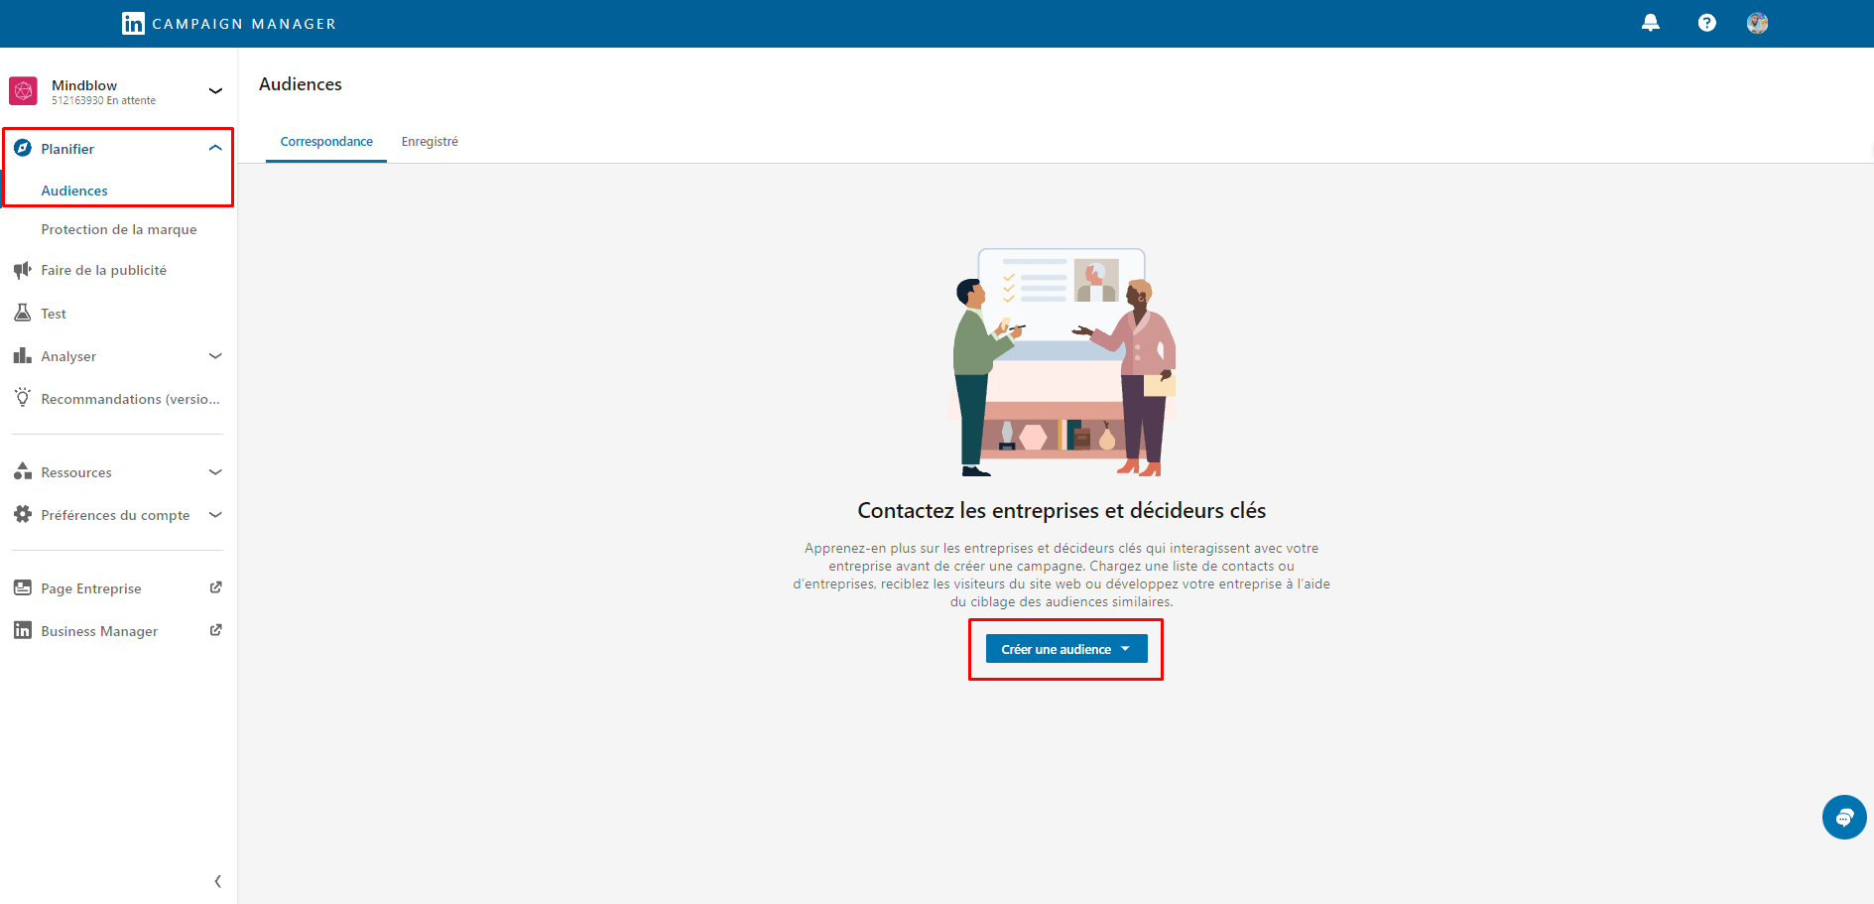Switch to the Correspondance tab
The width and height of the screenshot is (1874, 904).
pos(326,142)
